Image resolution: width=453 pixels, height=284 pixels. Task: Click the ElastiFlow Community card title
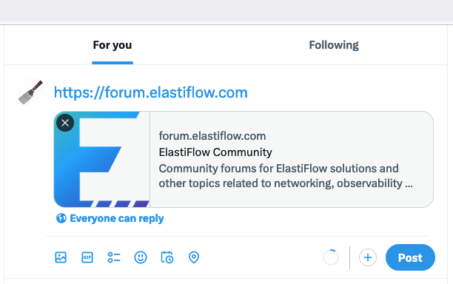pyautogui.click(x=215, y=152)
